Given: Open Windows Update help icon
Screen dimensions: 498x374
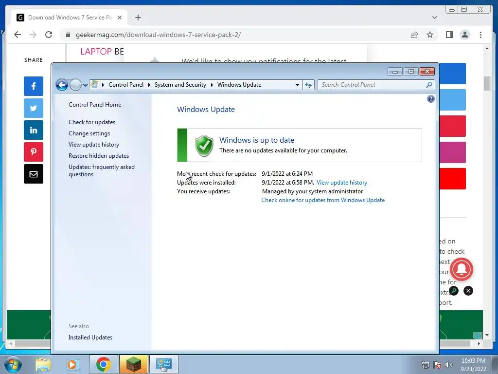Looking at the screenshot, I should [x=431, y=99].
